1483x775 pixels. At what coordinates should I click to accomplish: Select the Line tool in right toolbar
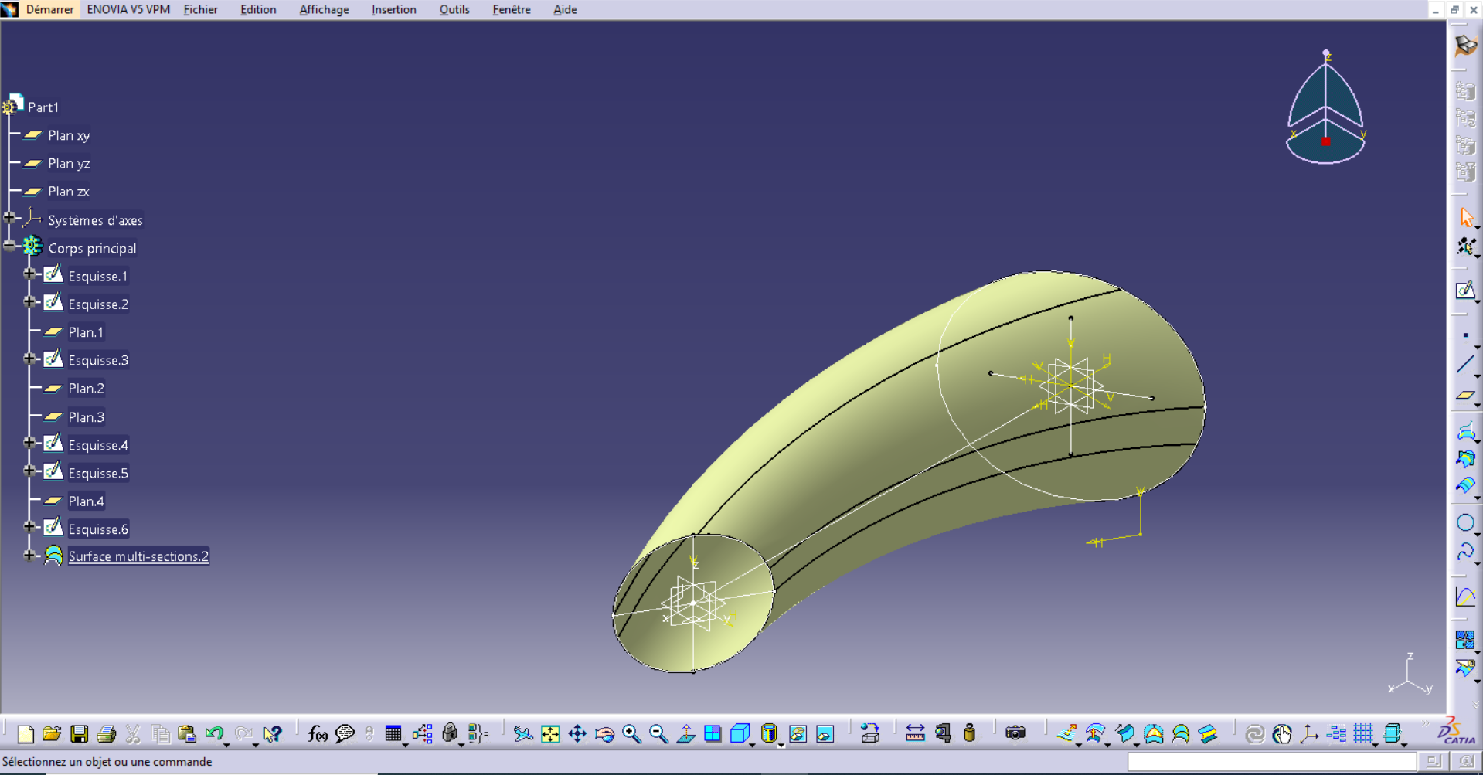pyautogui.click(x=1465, y=365)
